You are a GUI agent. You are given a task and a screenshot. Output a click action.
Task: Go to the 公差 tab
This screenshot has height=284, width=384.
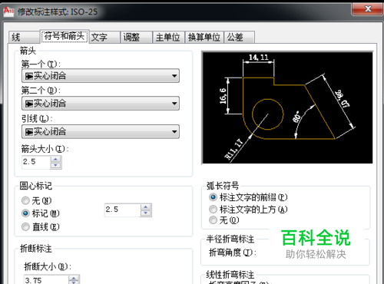pyautogui.click(x=239, y=38)
